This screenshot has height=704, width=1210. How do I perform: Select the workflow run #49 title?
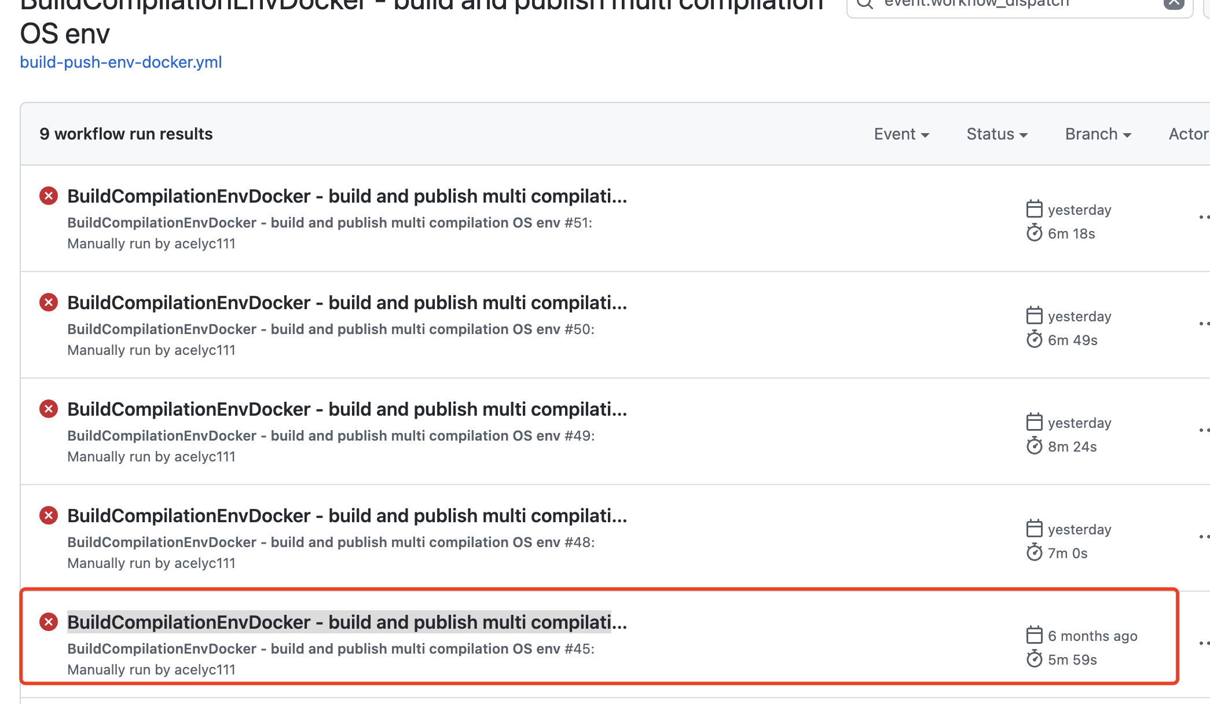[347, 409]
